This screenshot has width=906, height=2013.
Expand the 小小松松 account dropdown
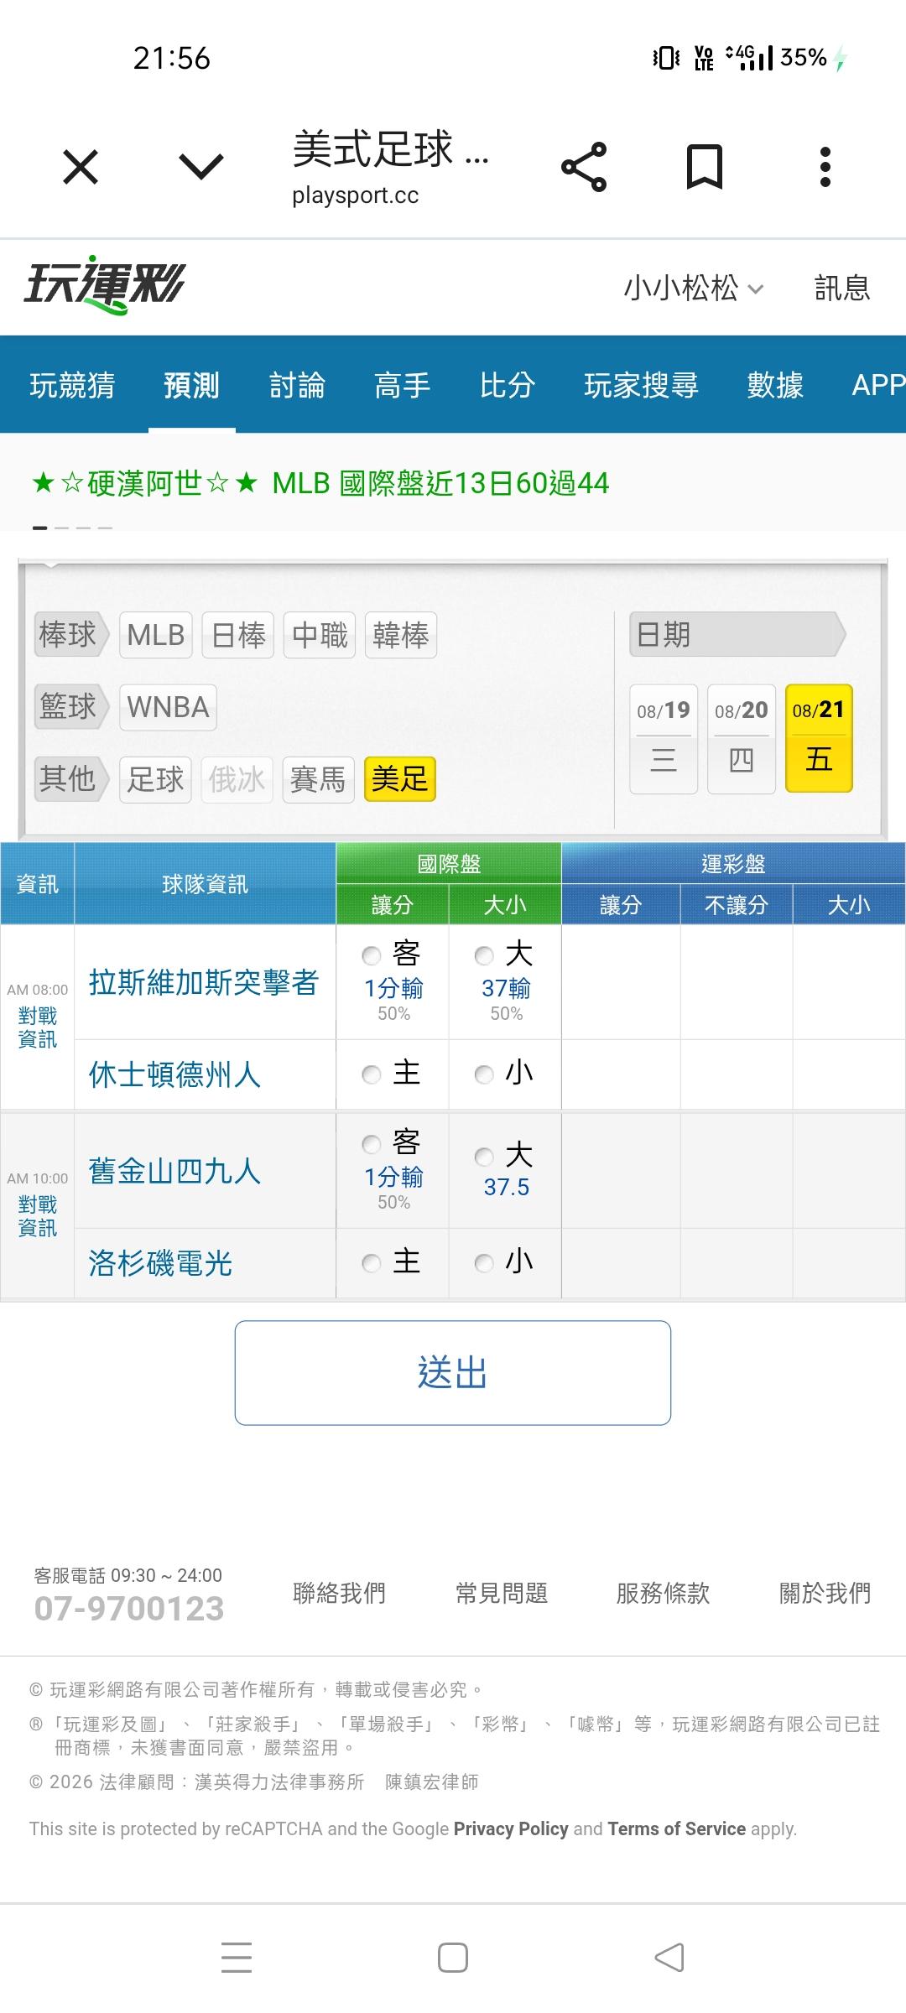pos(693,288)
